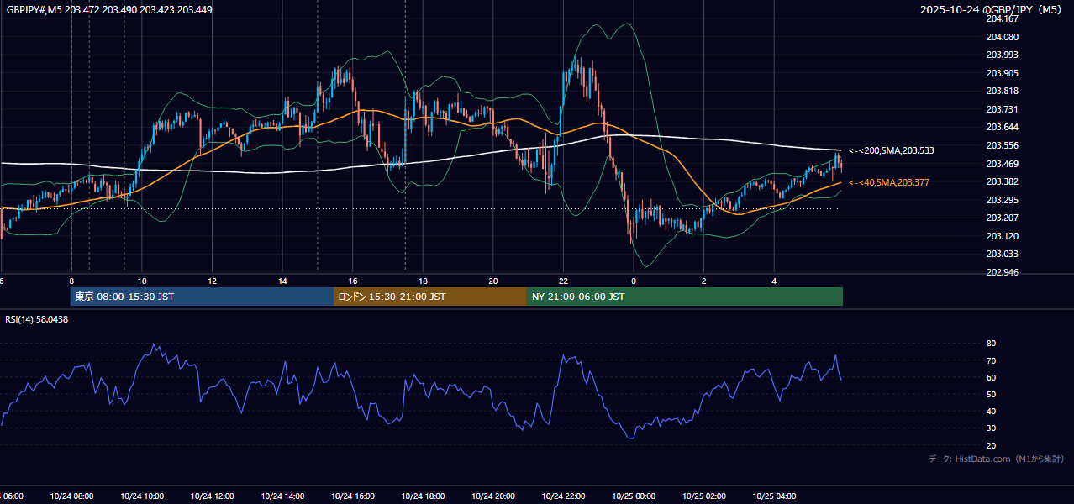This screenshot has height=504, width=1074.
Task: Click price axis value 203.033
Action: tap(1002, 254)
